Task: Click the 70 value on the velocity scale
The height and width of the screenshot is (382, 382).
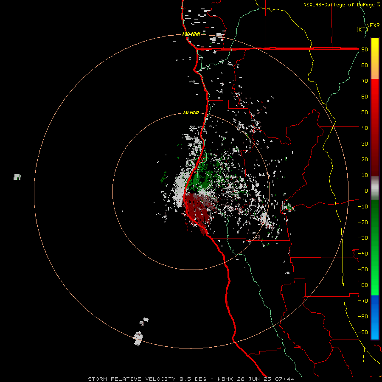Action: click(365, 81)
